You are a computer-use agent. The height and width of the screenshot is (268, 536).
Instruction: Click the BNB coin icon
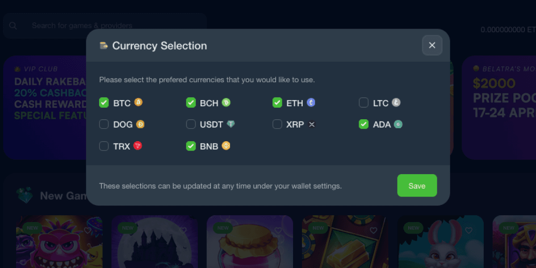pos(226,146)
